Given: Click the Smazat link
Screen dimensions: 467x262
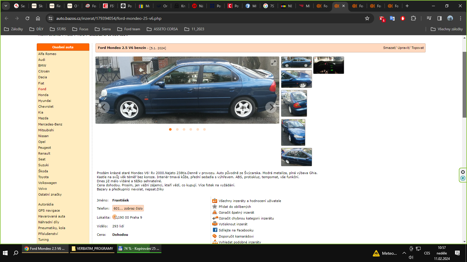Looking at the screenshot, I should click(x=389, y=48).
